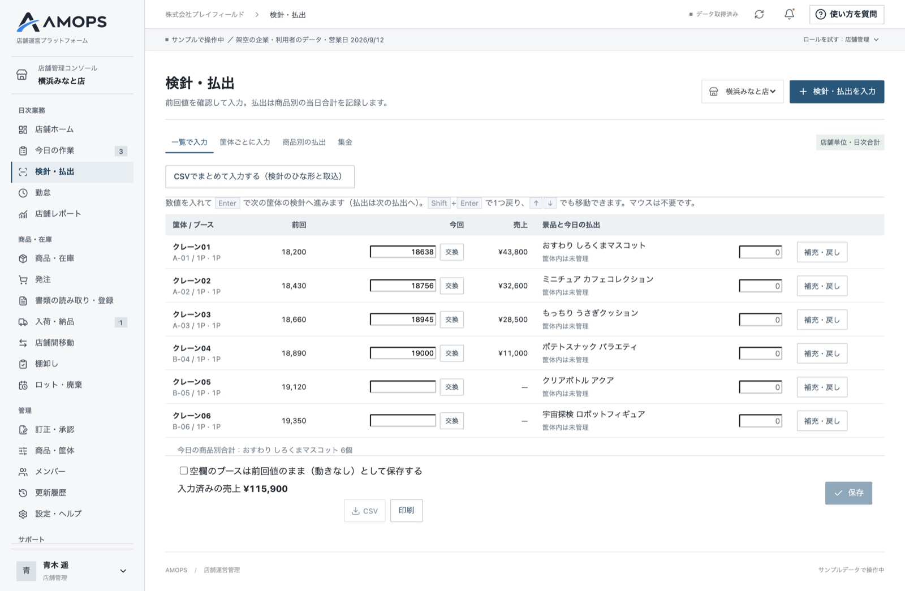The height and width of the screenshot is (591, 905).
Task: Click the 発注 cart icon
Action: pyautogui.click(x=23, y=279)
